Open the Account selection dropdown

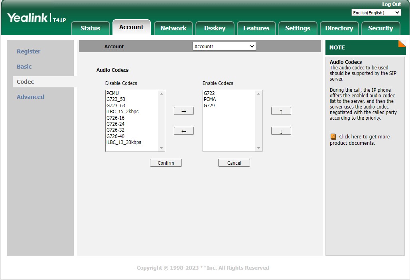point(224,47)
